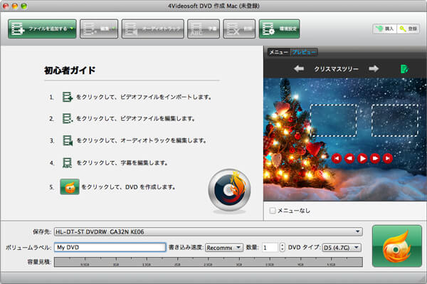This screenshot has height=284, width=427.
Task: Click the 字幕 (Subtitle) toolbar button
Action: click(204, 28)
